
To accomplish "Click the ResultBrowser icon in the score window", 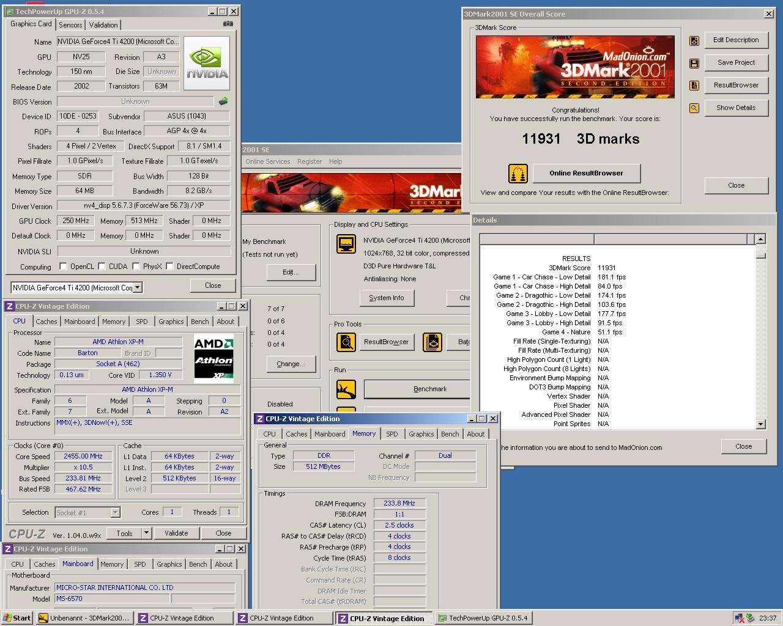I will [x=694, y=86].
